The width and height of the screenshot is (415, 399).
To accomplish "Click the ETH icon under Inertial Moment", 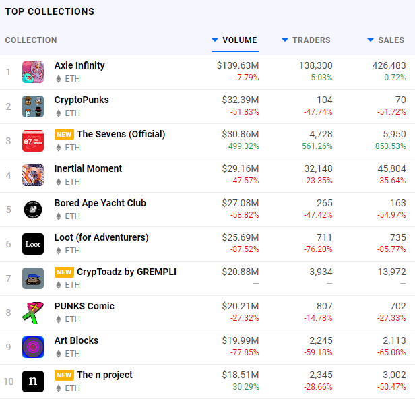I will click(59, 182).
